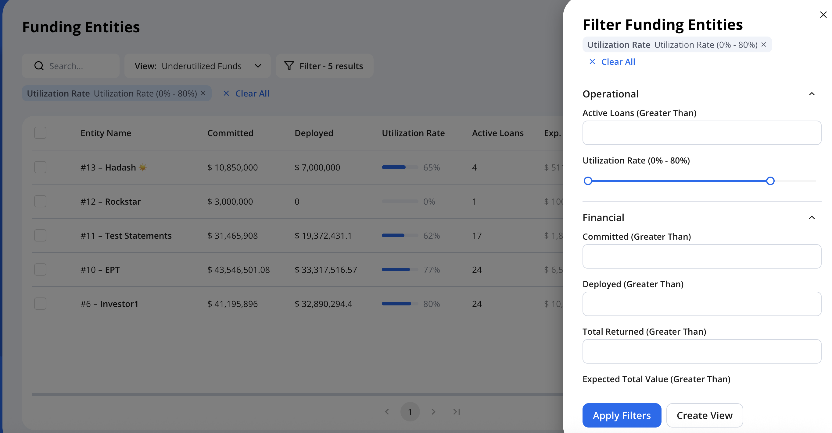The width and height of the screenshot is (832, 433).
Task: Click the 65% utilization progress bar
Action: pyautogui.click(x=400, y=167)
